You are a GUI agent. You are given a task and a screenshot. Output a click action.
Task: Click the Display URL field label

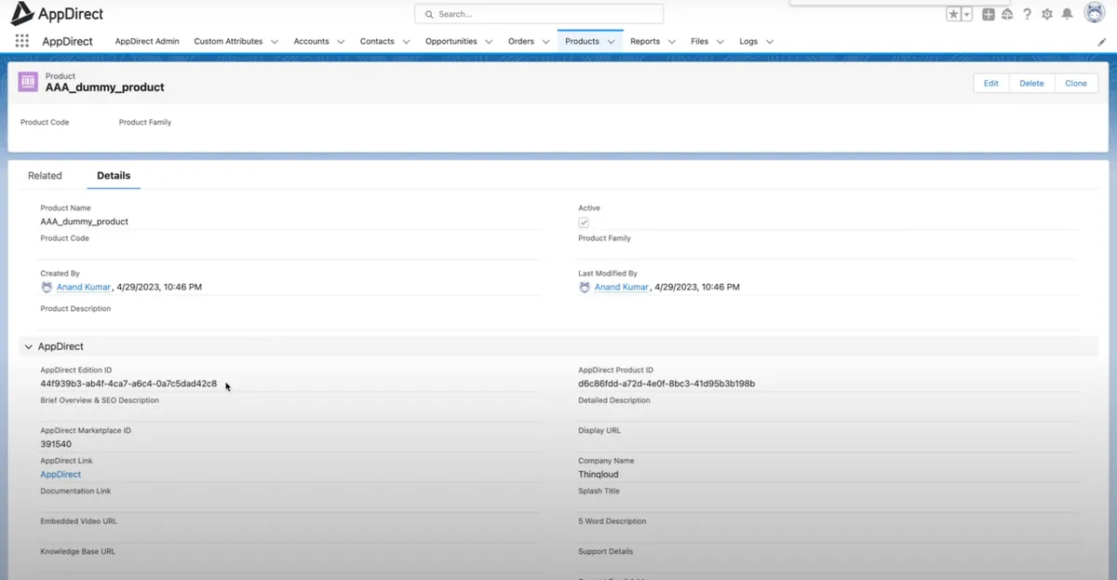coord(599,431)
